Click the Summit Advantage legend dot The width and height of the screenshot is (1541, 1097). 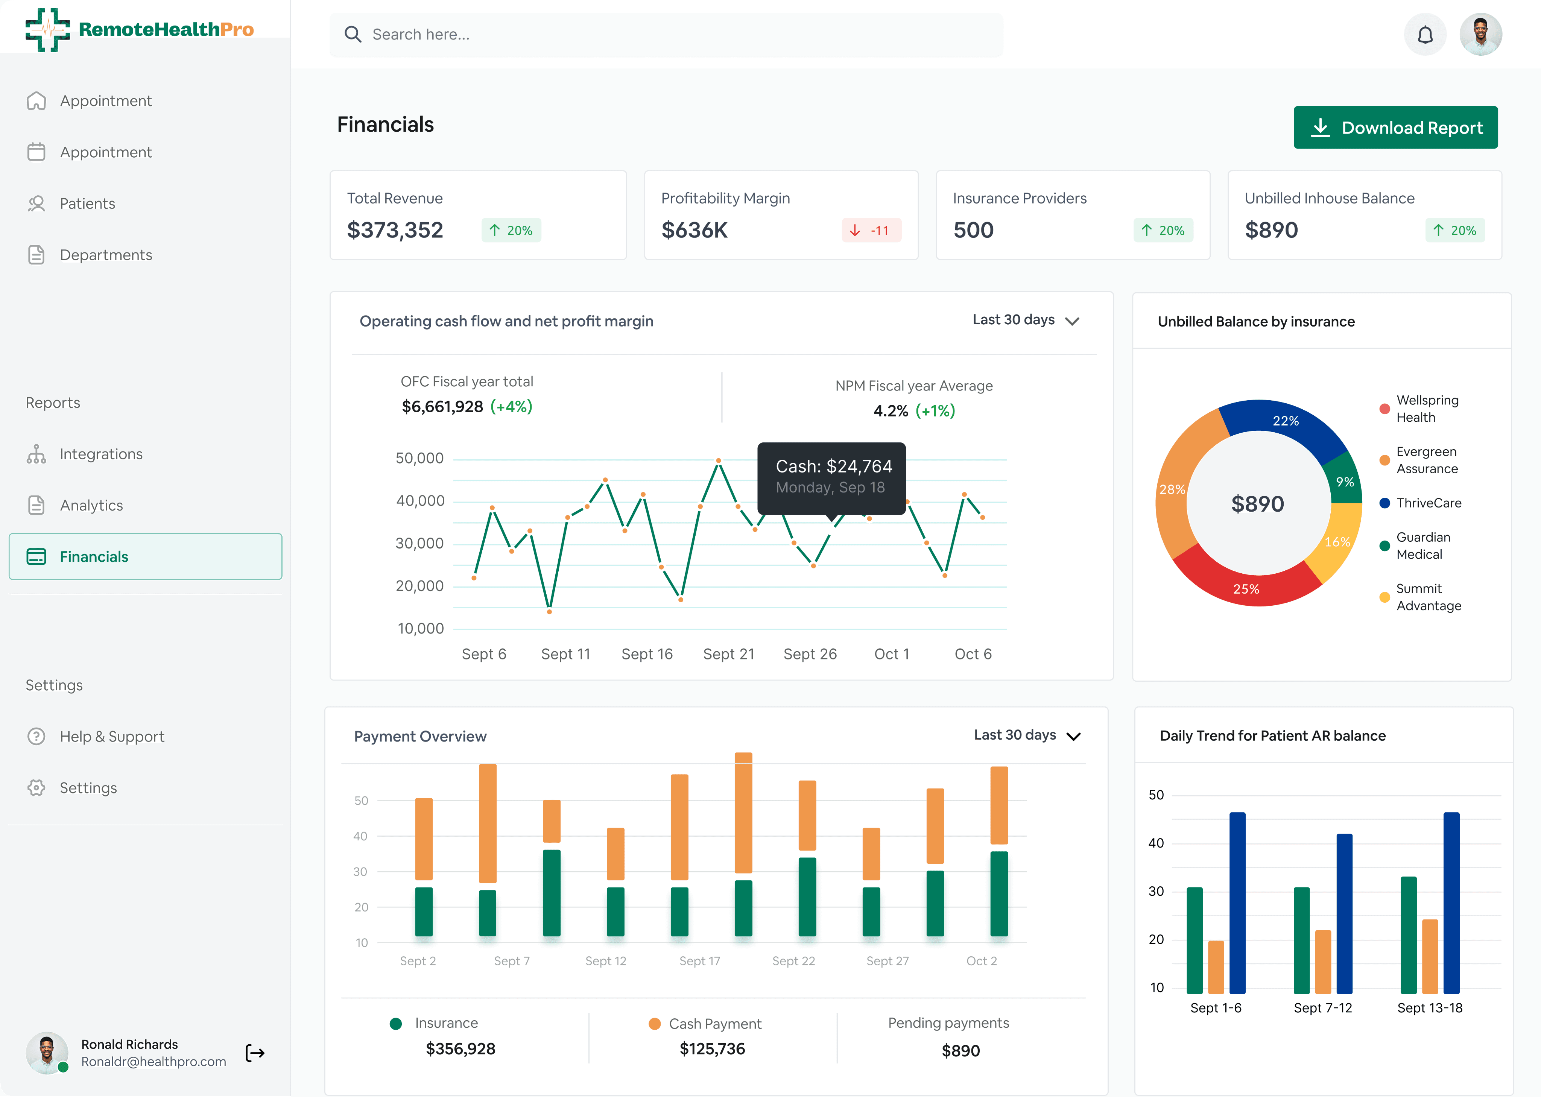(x=1384, y=597)
